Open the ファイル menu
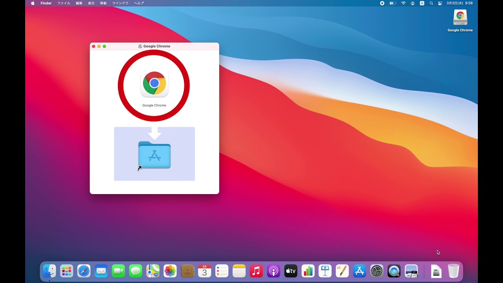The image size is (503, 283). tap(64, 3)
